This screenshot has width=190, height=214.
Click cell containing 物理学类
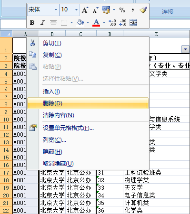(157, 180)
